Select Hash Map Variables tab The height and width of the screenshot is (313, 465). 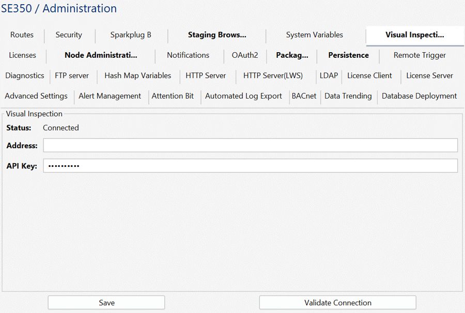pos(137,76)
